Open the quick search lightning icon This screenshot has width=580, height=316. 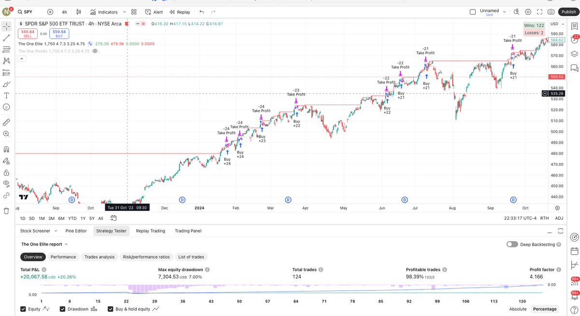(x=516, y=12)
